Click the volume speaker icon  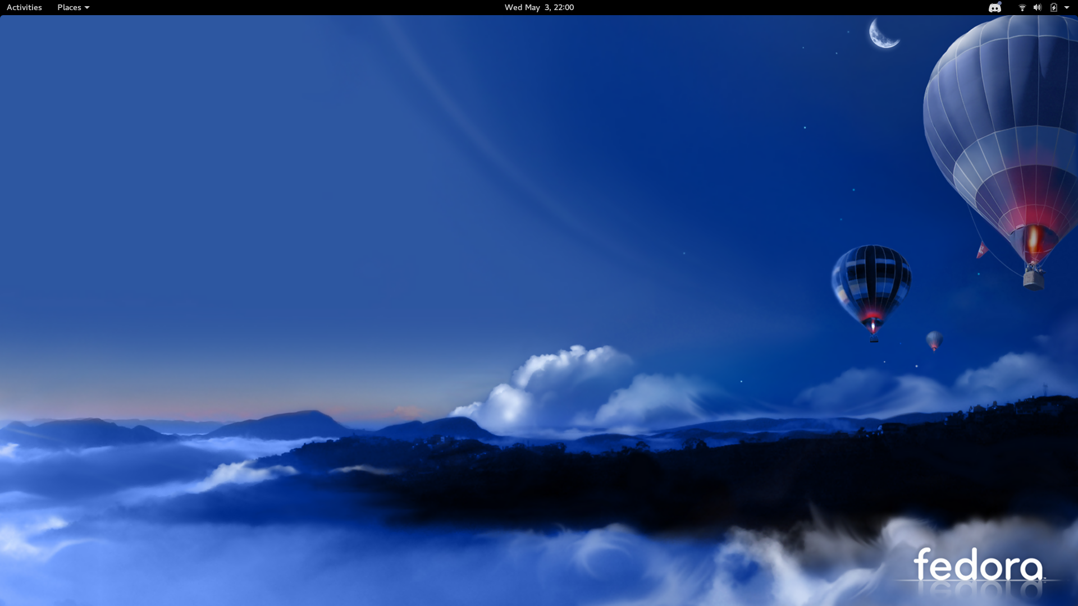click(x=1037, y=7)
